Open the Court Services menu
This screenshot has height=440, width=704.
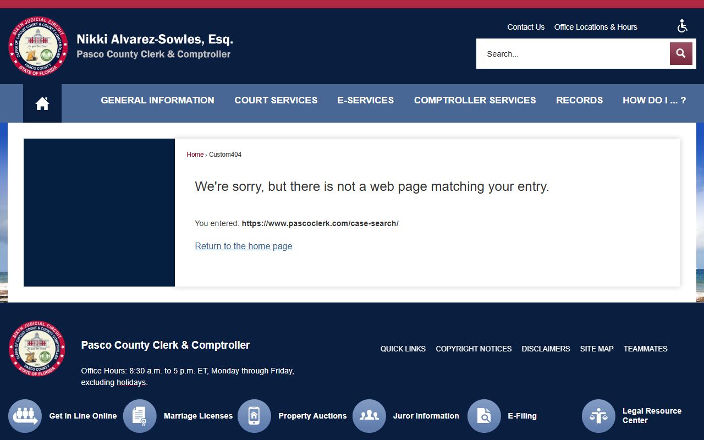(276, 100)
